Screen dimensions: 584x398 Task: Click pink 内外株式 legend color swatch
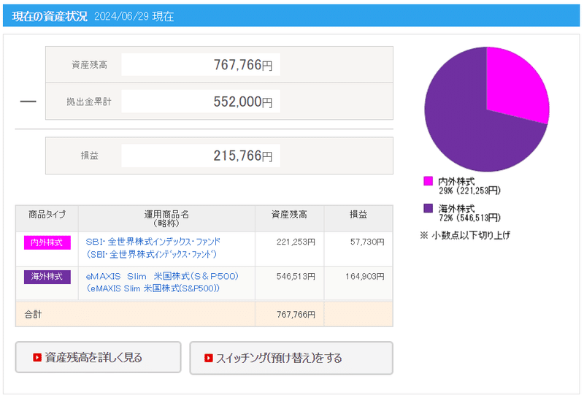point(428,181)
